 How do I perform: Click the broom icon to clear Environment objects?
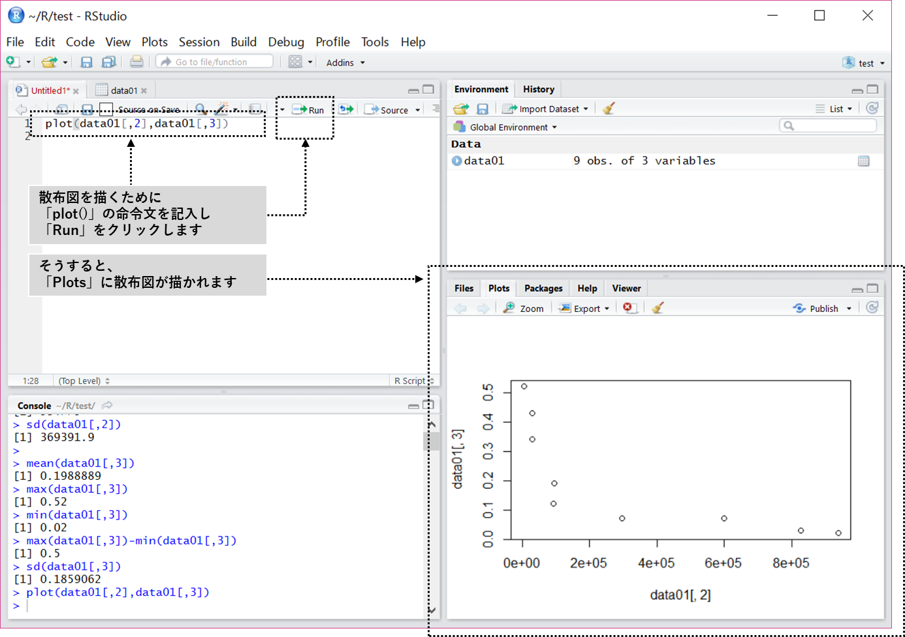pyautogui.click(x=609, y=109)
